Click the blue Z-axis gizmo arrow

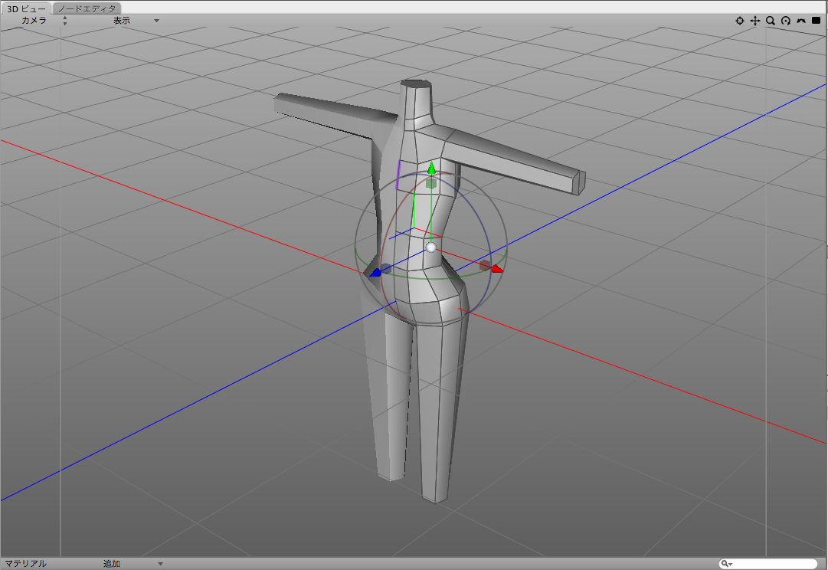click(375, 271)
